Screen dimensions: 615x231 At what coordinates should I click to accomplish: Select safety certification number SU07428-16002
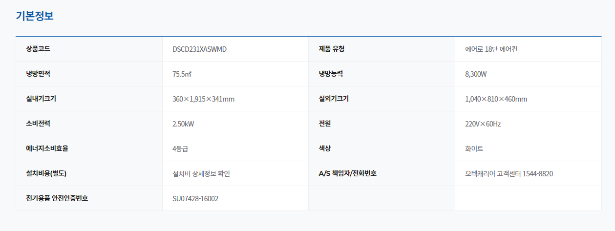point(195,199)
